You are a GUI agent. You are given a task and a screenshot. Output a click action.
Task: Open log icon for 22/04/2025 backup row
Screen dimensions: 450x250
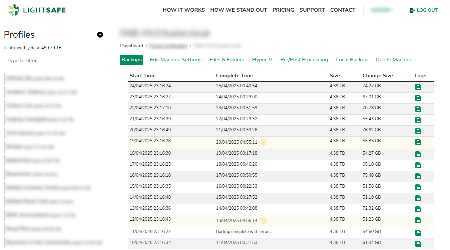click(x=418, y=109)
